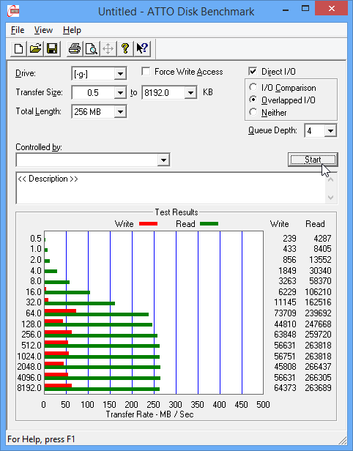Expand the minimum Transfer Size dropdown
The height and width of the screenshot is (451, 353).
pyautogui.click(x=120, y=92)
